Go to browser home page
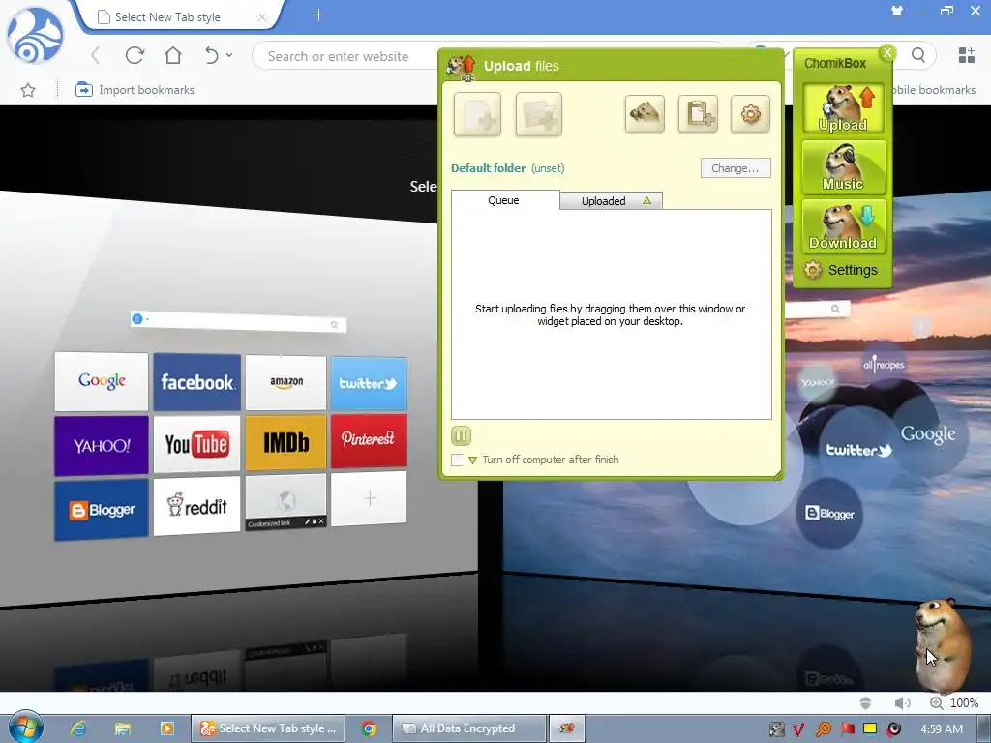The image size is (991, 743). tap(173, 55)
